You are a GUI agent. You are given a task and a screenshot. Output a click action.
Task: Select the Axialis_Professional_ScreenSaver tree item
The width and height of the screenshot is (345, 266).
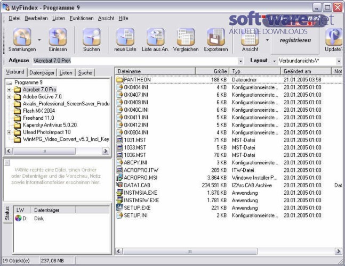pos(66,104)
